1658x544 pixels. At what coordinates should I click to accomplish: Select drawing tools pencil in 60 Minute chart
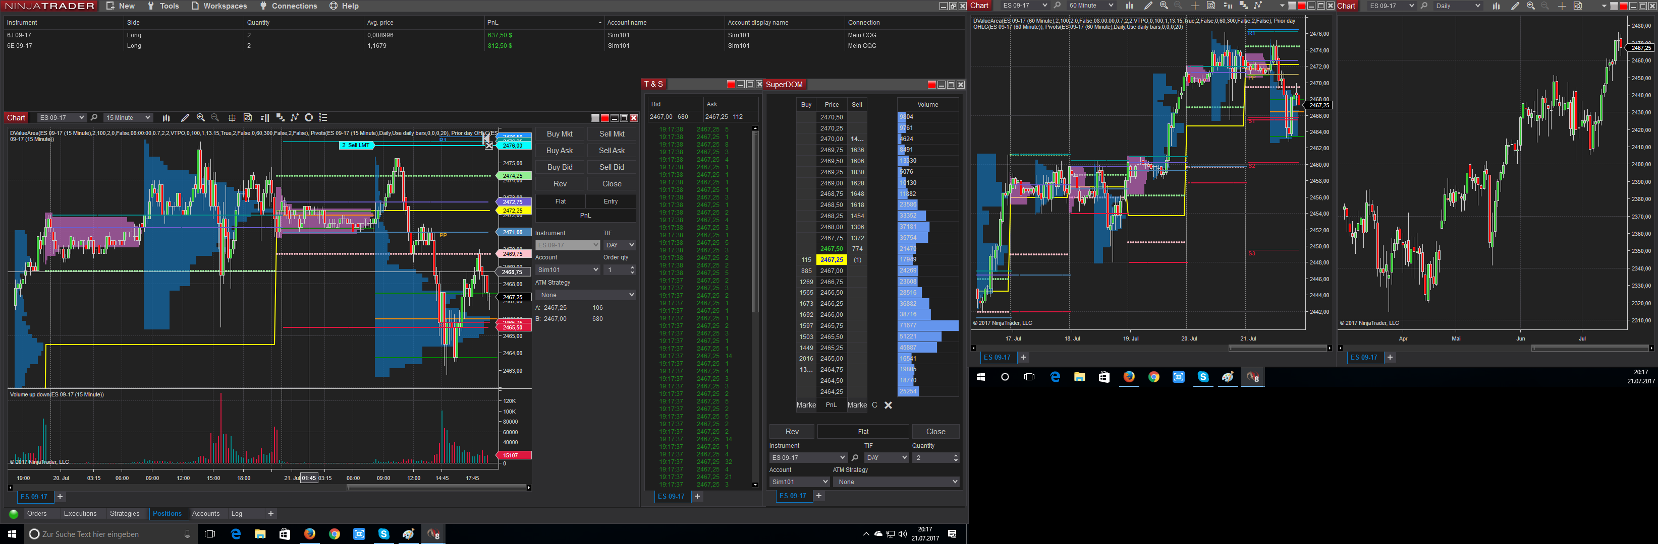[1147, 6]
